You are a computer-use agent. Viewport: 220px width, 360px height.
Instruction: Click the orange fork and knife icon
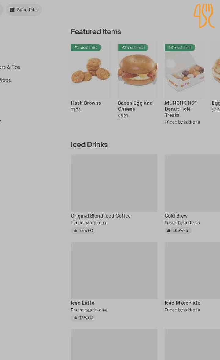(204, 16)
